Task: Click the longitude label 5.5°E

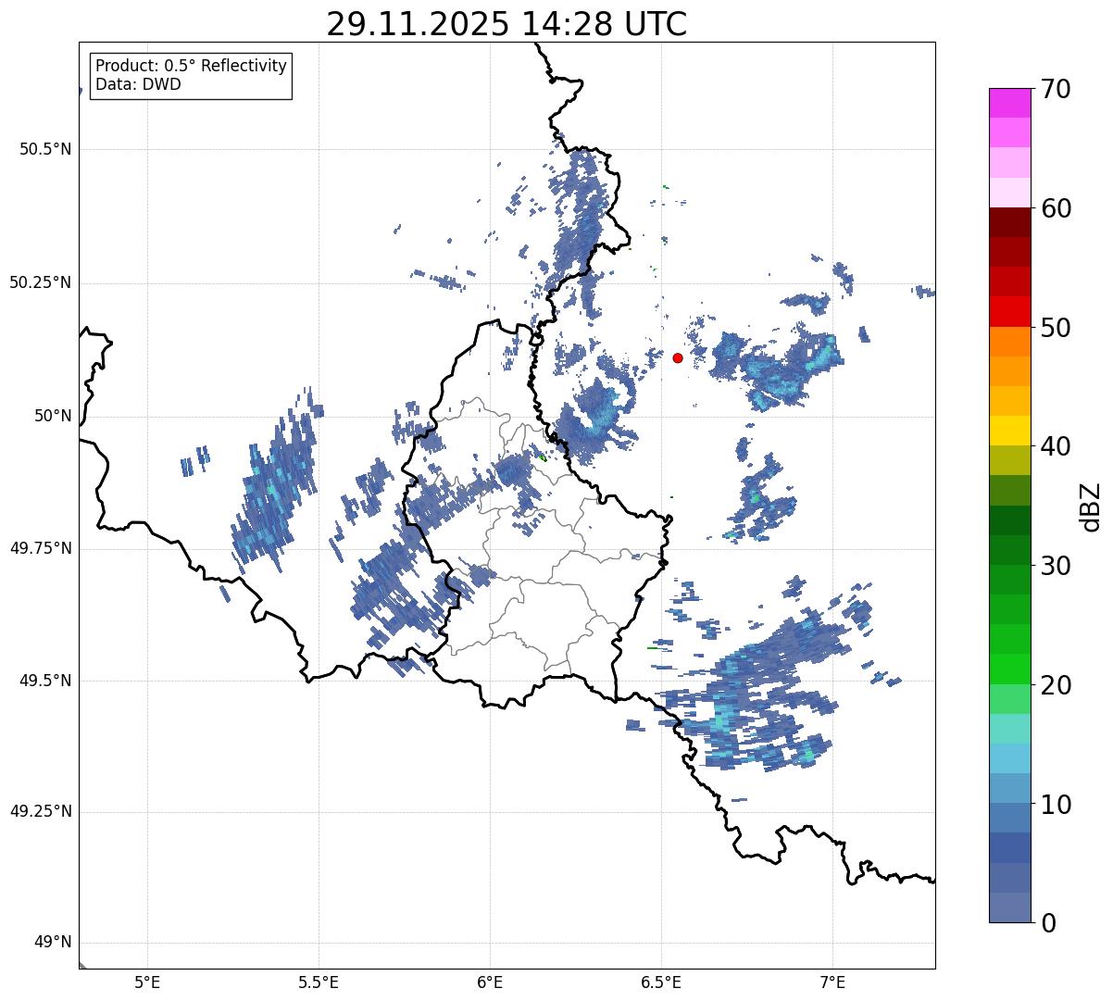Action: click(x=319, y=982)
